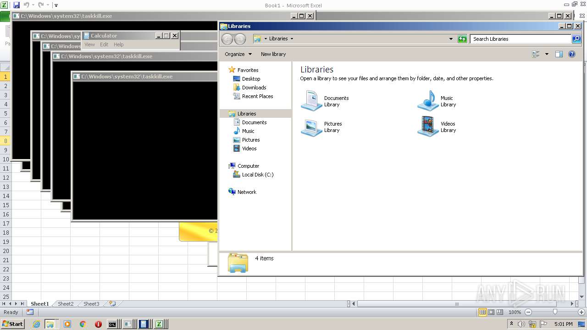Select Downloads under Favorites
This screenshot has height=330, width=587.
point(254,88)
